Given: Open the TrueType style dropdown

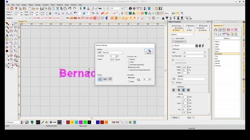Looking at the screenshot, I should pos(195,56).
